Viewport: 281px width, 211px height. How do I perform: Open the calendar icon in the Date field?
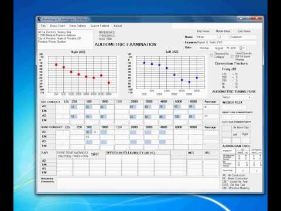click(x=241, y=48)
